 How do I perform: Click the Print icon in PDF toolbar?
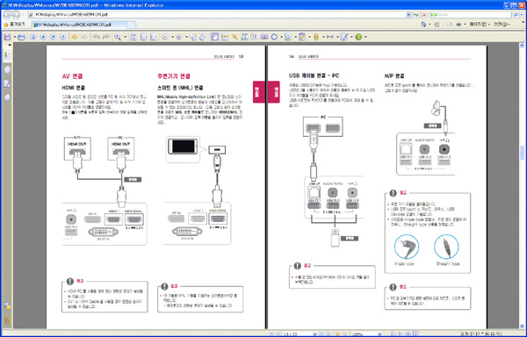click(x=21, y=37)
